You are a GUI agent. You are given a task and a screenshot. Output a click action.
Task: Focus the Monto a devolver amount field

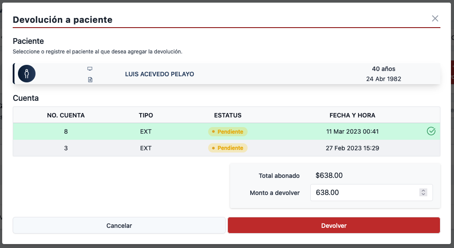point(364,192)
